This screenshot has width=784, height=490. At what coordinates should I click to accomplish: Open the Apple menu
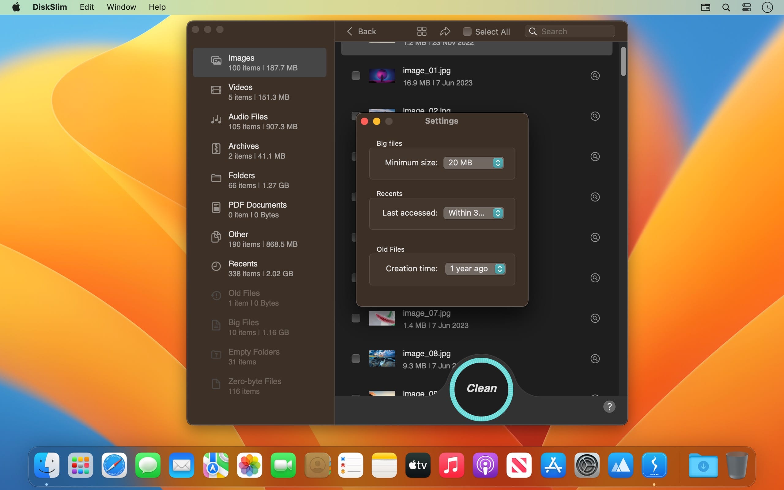(x=16, y=7)
